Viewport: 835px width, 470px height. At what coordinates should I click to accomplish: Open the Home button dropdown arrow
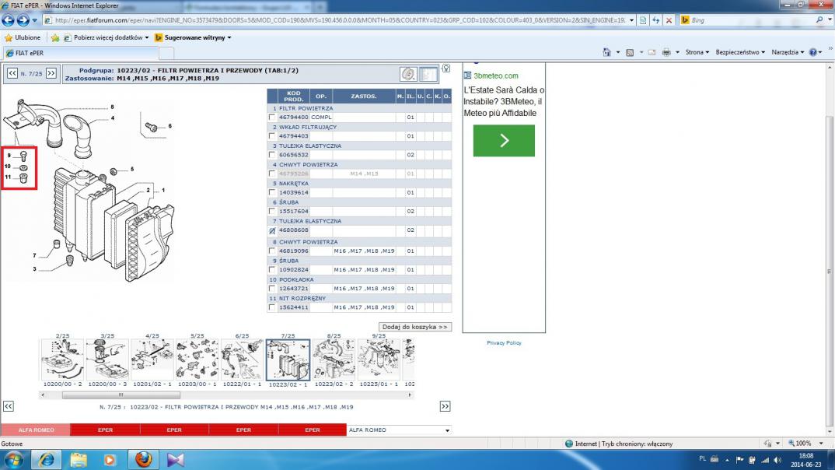pos(618,52)
